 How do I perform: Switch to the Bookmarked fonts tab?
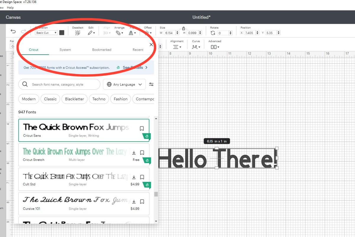tap(102, 50)
